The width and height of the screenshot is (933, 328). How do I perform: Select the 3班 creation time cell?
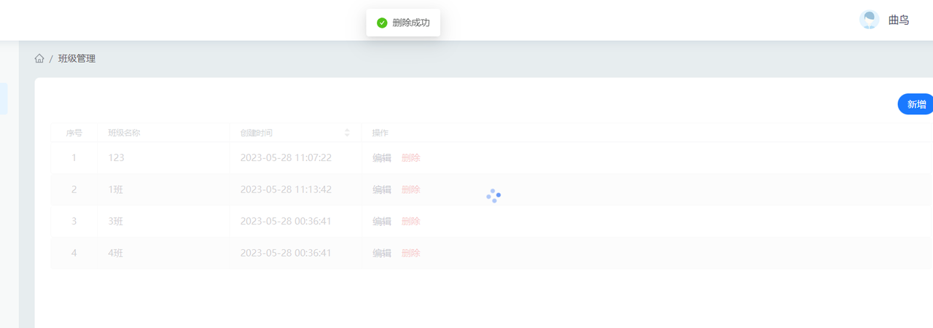[x=295, y=221]
